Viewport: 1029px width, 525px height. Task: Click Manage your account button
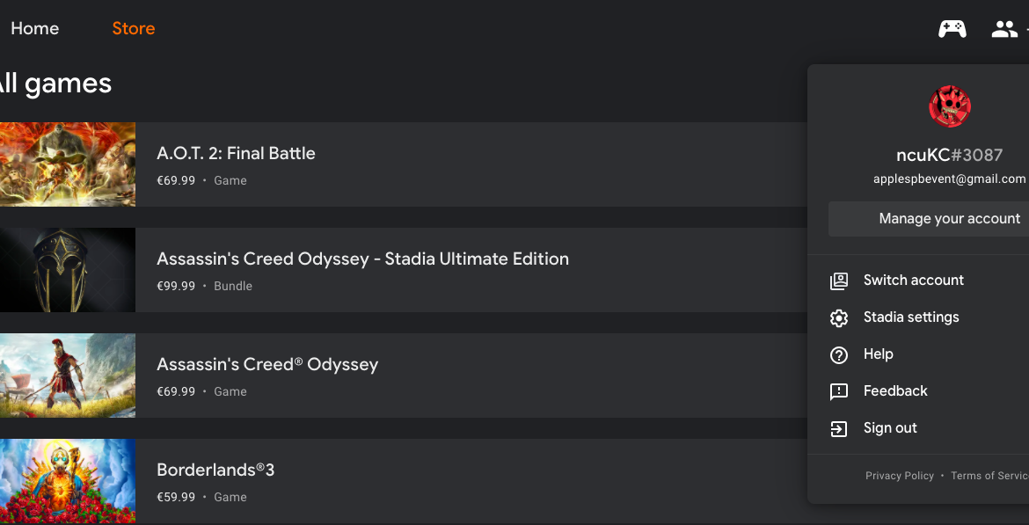click(x=929, y=219)
